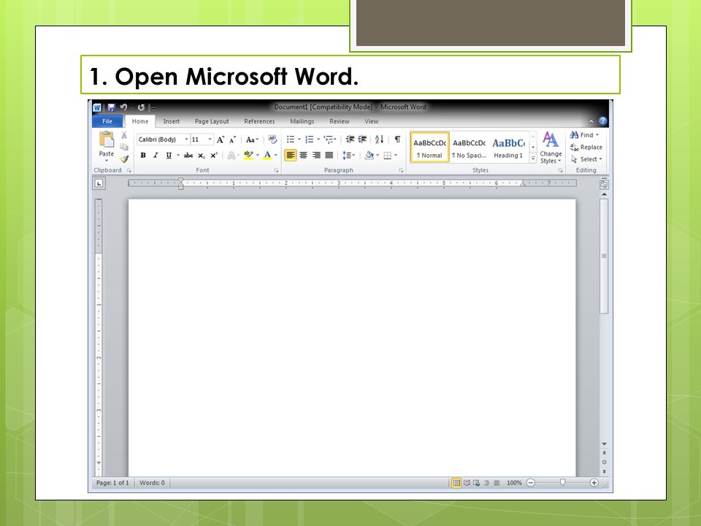Screen dimensions: 701x526
Task: Toggle underline formatting
Action: pyautogui.click(x=169, y=155)
